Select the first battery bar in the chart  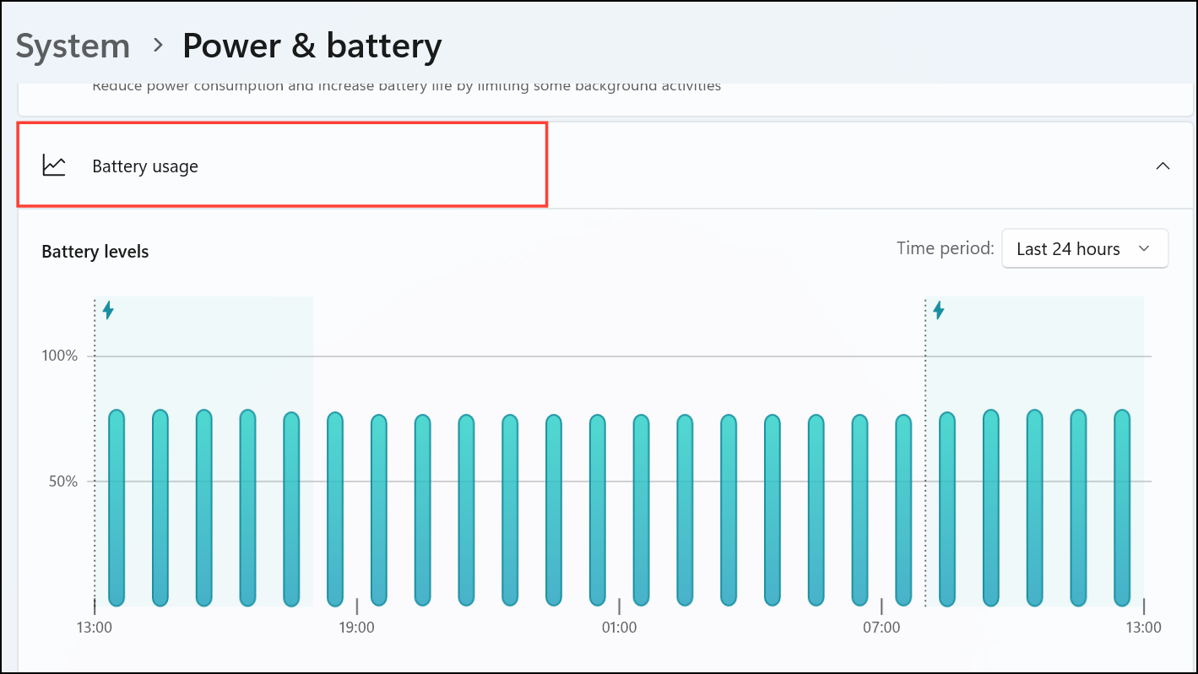117,508
